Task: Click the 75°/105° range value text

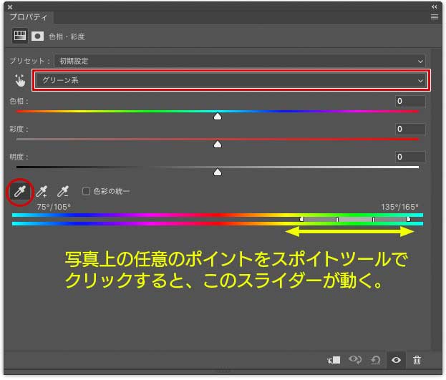Action: click(x=54, y=207)
